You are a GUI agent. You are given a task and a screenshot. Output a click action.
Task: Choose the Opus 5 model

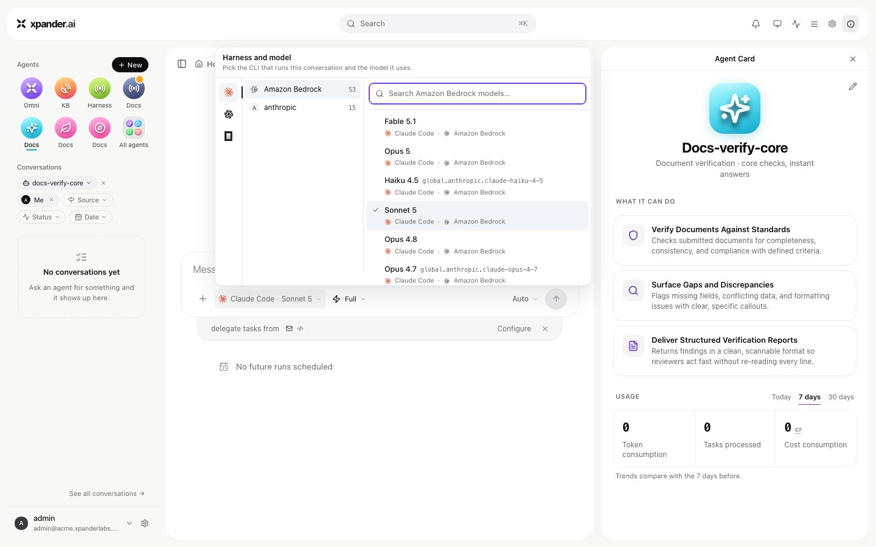tap(478, 157)
